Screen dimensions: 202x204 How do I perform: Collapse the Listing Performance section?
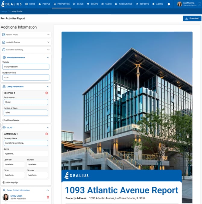[48, 87]
